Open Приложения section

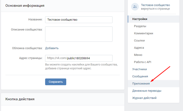(x=154, y=83)
